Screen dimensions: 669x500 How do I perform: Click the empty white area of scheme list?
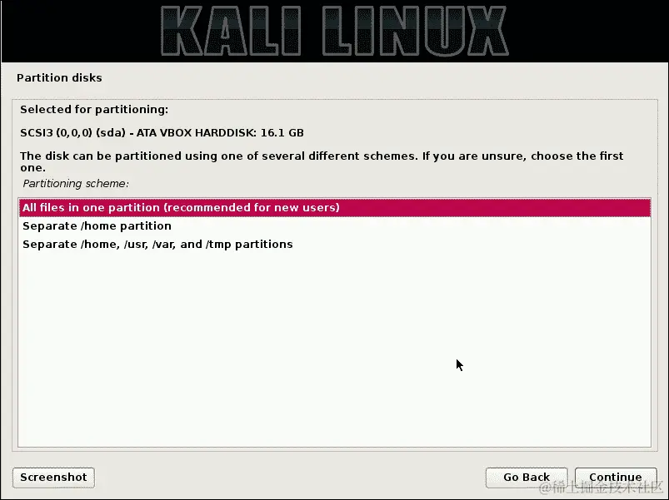(335, 349)
